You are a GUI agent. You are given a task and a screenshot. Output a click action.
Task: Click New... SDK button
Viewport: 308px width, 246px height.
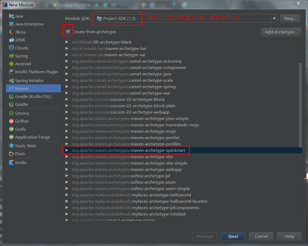[290, 18]
